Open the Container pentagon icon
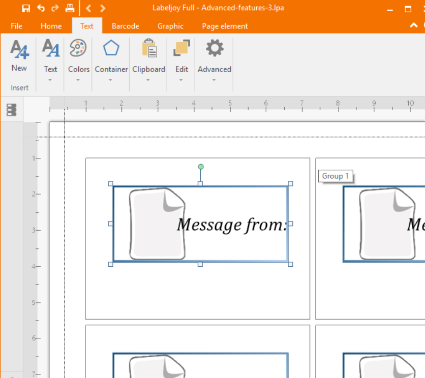This screenshot has width=425, height=378. click(111, 48)
